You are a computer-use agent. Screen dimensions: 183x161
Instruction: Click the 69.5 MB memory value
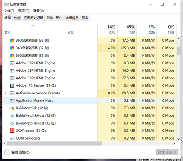click(129, 93)
